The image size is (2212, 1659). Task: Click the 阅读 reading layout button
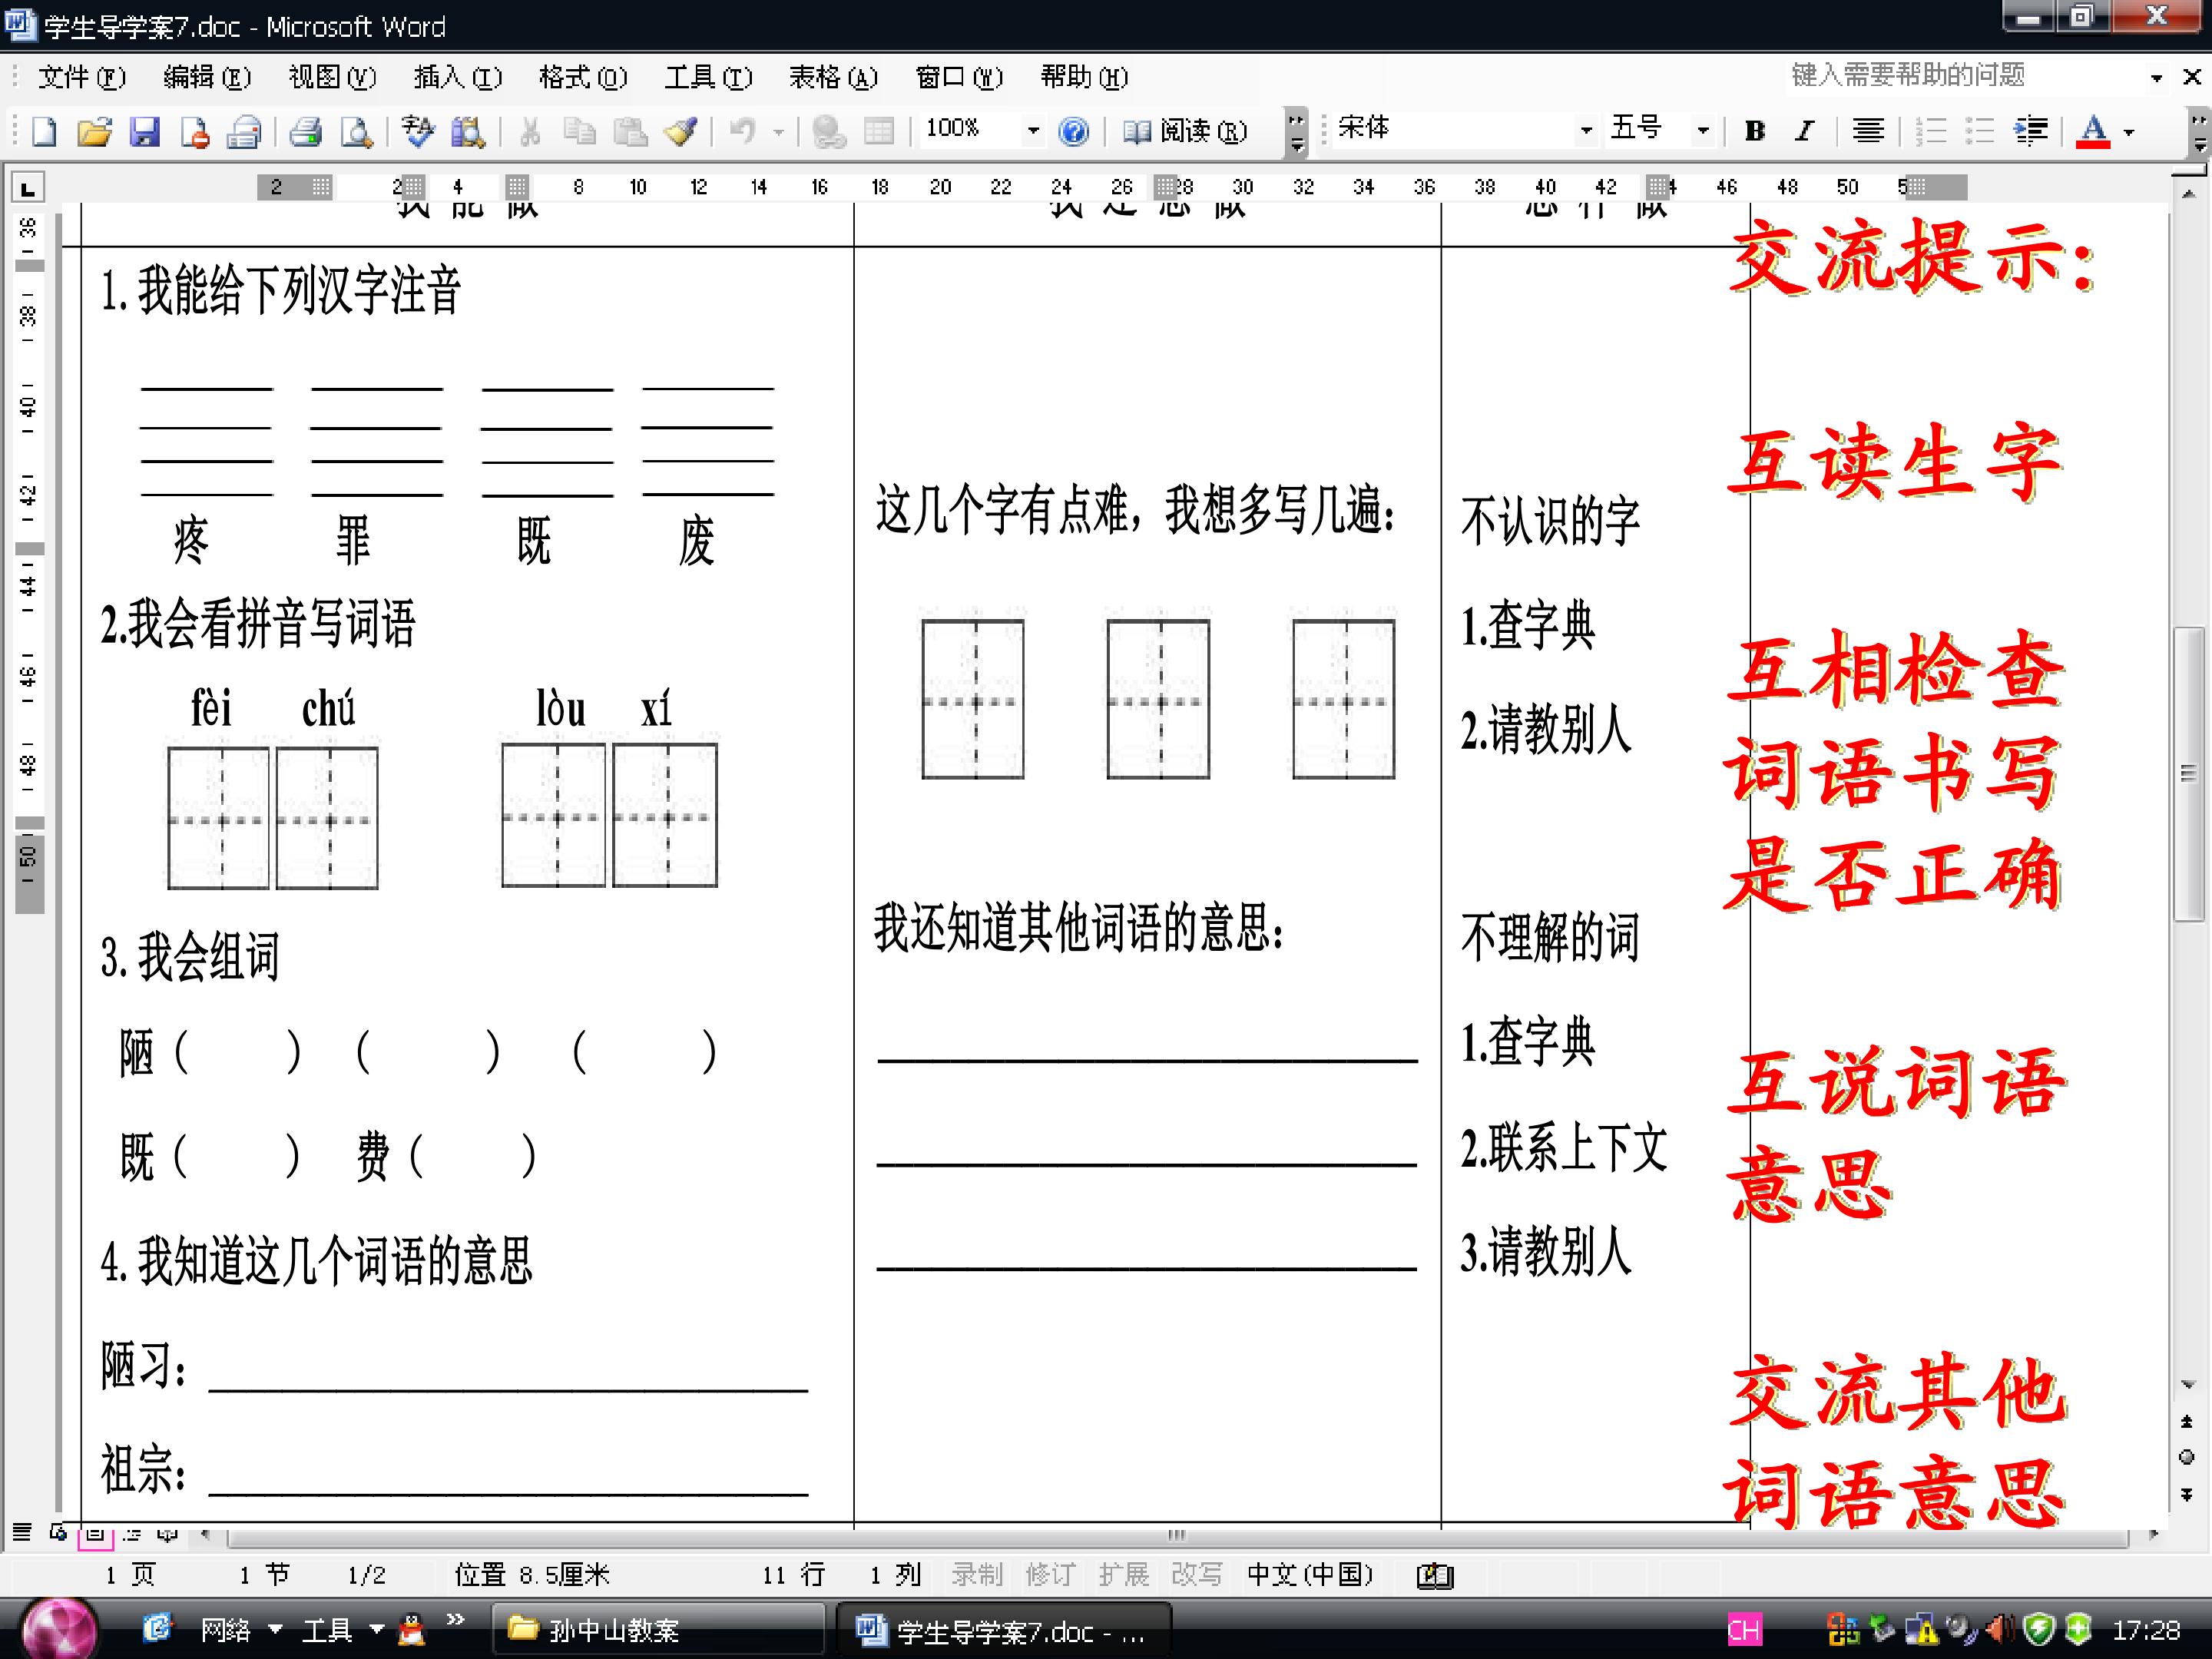point(1185,131)
